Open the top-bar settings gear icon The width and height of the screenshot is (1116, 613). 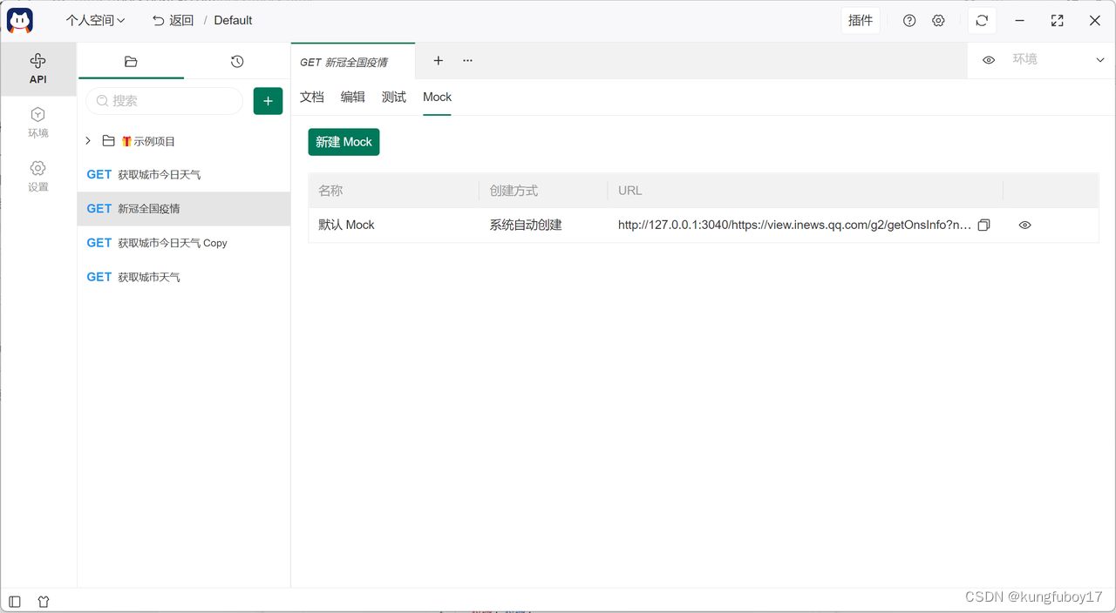tap(938, 21)
